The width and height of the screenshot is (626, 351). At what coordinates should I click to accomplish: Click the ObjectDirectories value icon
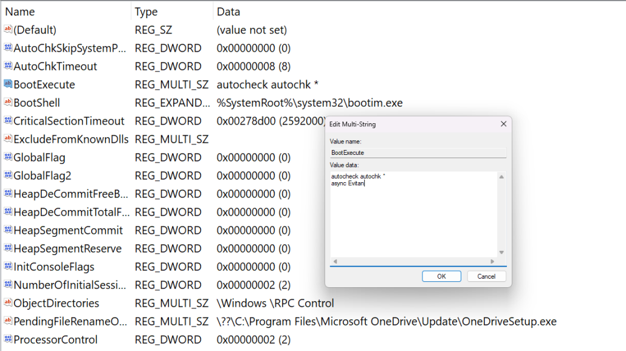click(x=8, y=303)
